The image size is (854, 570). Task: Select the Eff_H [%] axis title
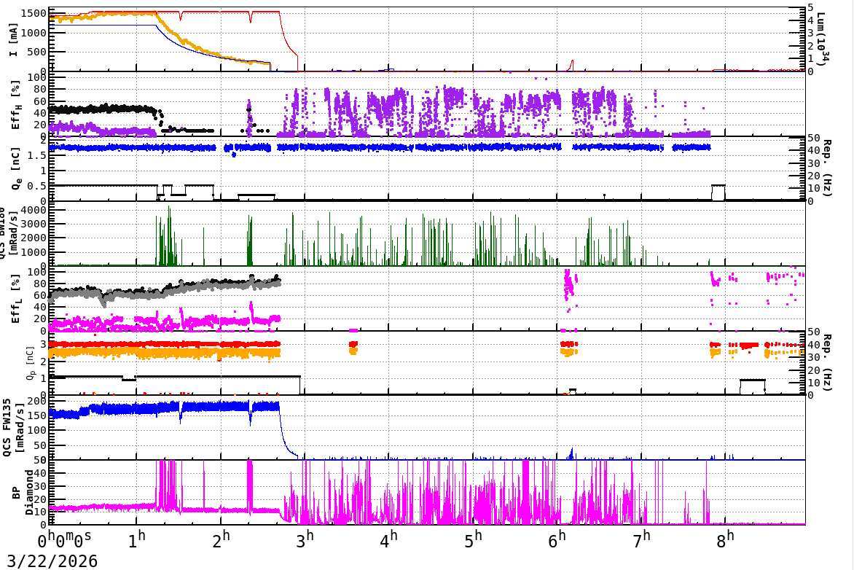[15, 105]
